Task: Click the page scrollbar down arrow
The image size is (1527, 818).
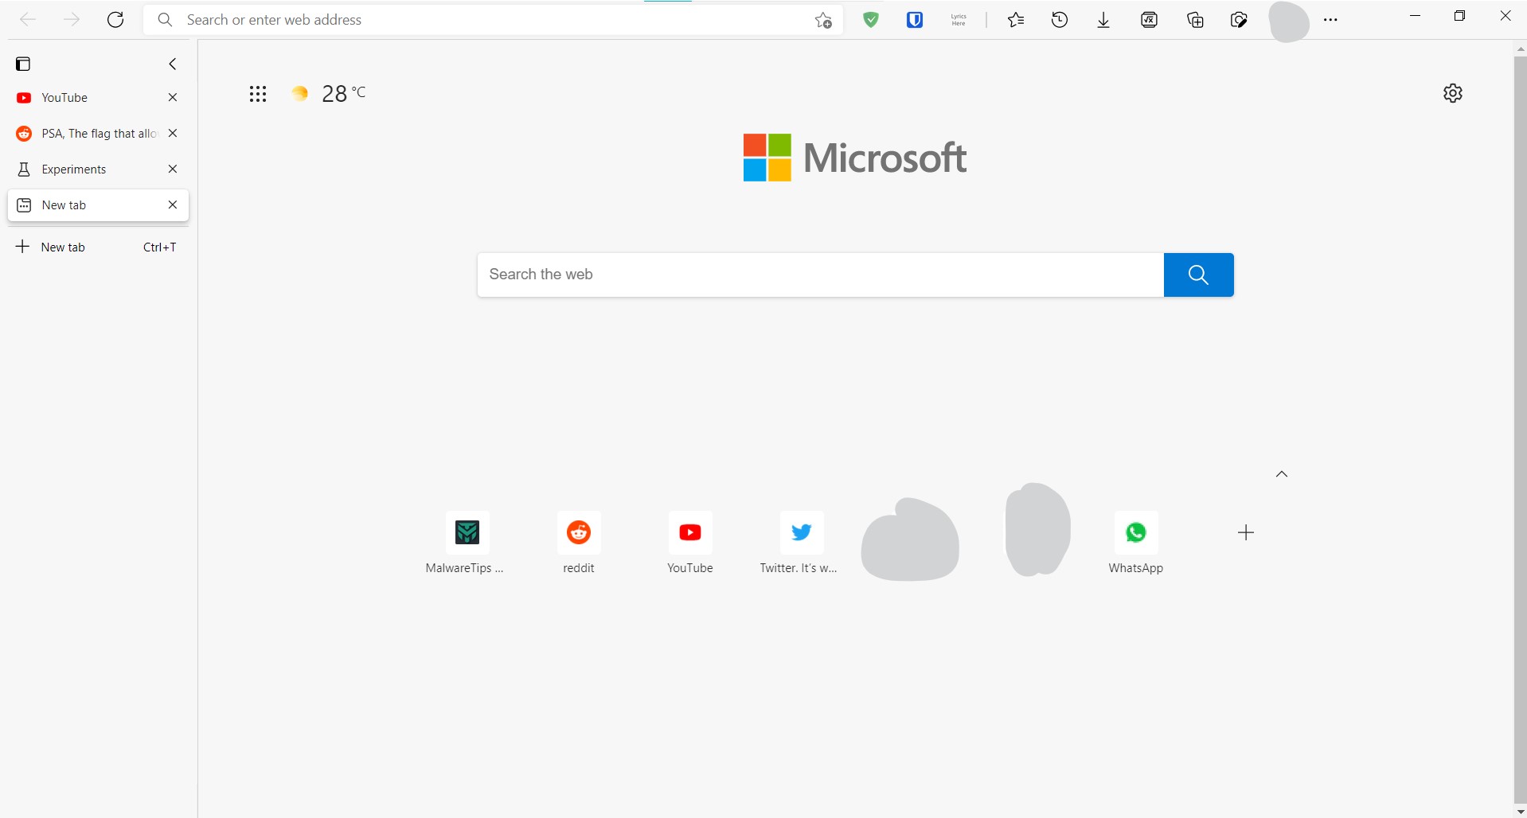Action: (x=1520, y=812)
